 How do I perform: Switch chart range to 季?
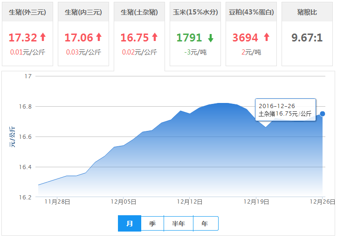pos(152,224)
